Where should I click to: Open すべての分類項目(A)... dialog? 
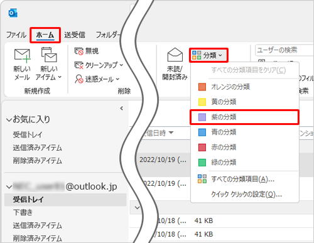244,179
